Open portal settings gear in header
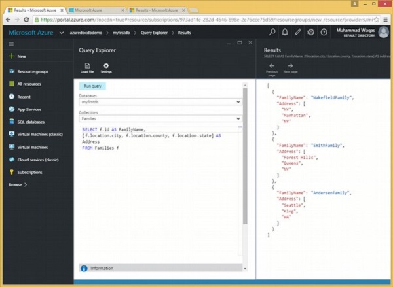This screenshot has height=287, width=393. (311, 32)
